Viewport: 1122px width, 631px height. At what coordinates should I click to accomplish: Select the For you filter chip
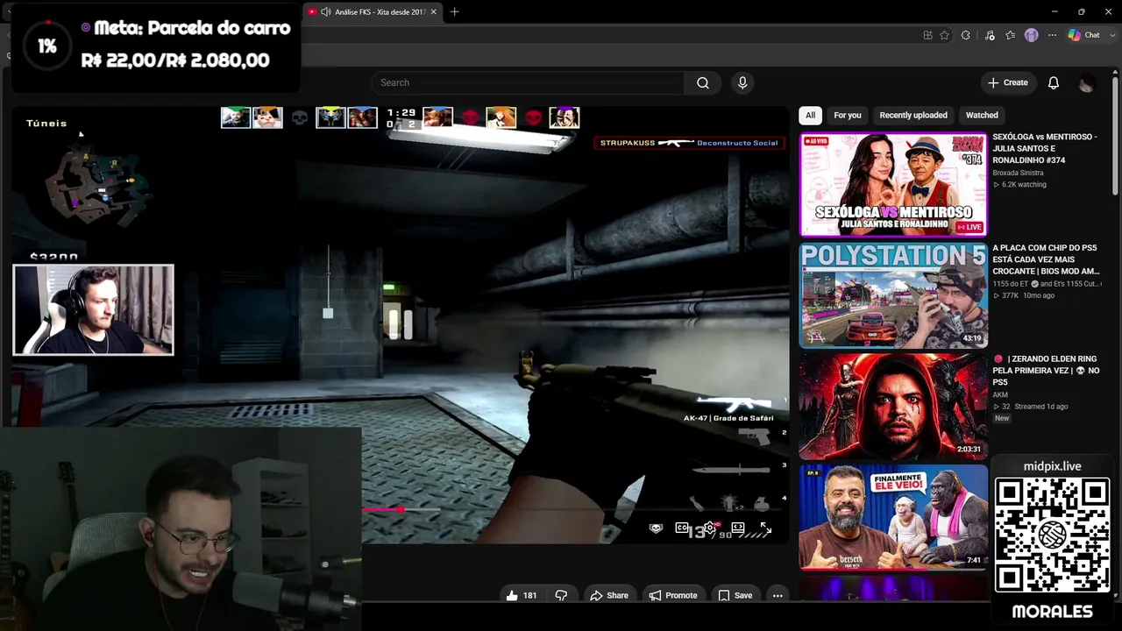coord(848,115)
